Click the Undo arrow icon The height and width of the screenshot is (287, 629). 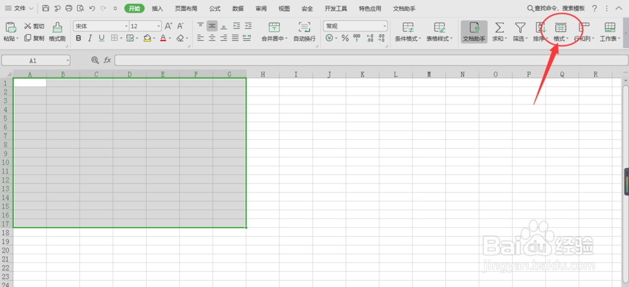(x=92, y=8)
